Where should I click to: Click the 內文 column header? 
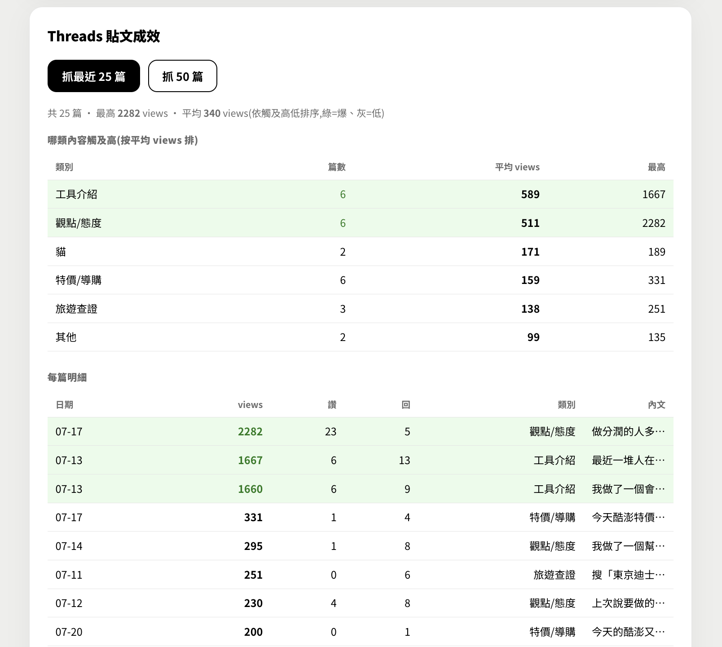click(x=656, y=405)
